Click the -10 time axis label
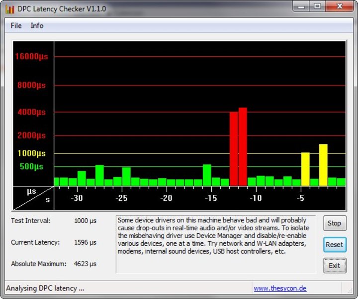 (x=256, y=198)
